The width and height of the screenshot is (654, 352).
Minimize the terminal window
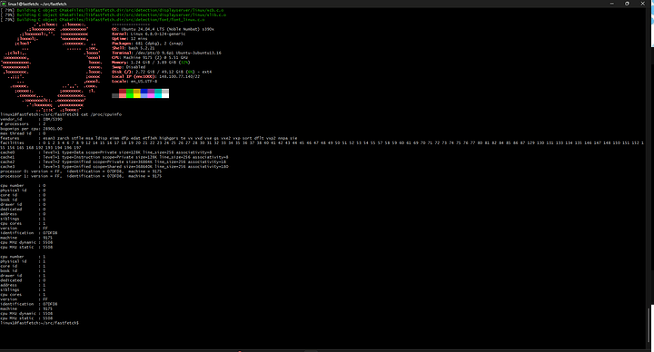612,4
